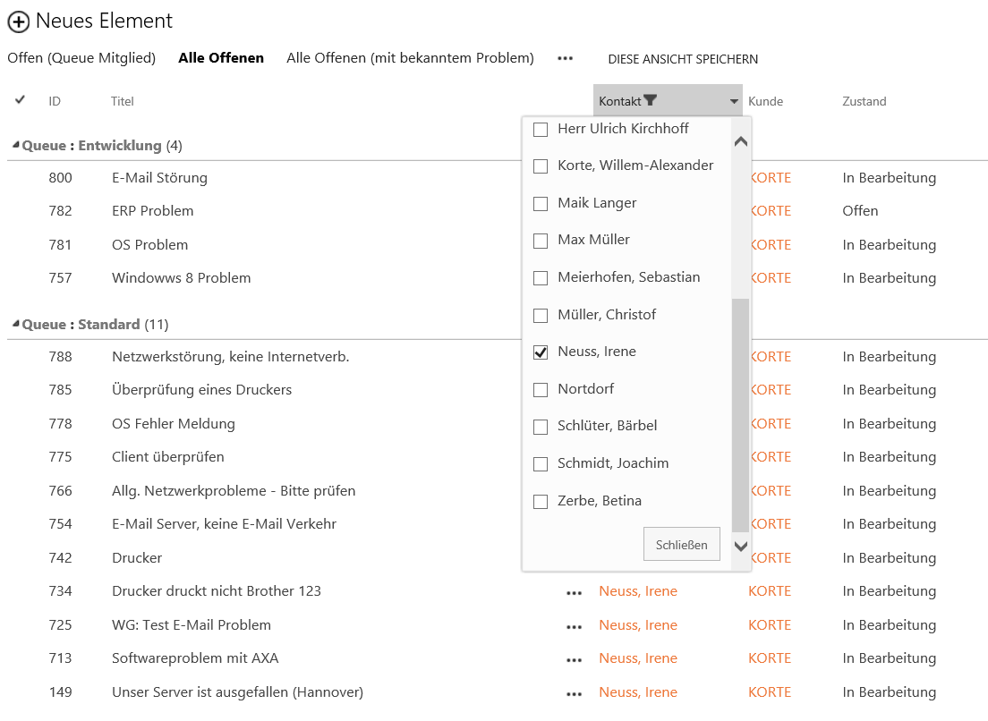Viewport: 988px width, 721px height.
Task: Sort by the Kunde column header
Action: (x=765, y=101)
